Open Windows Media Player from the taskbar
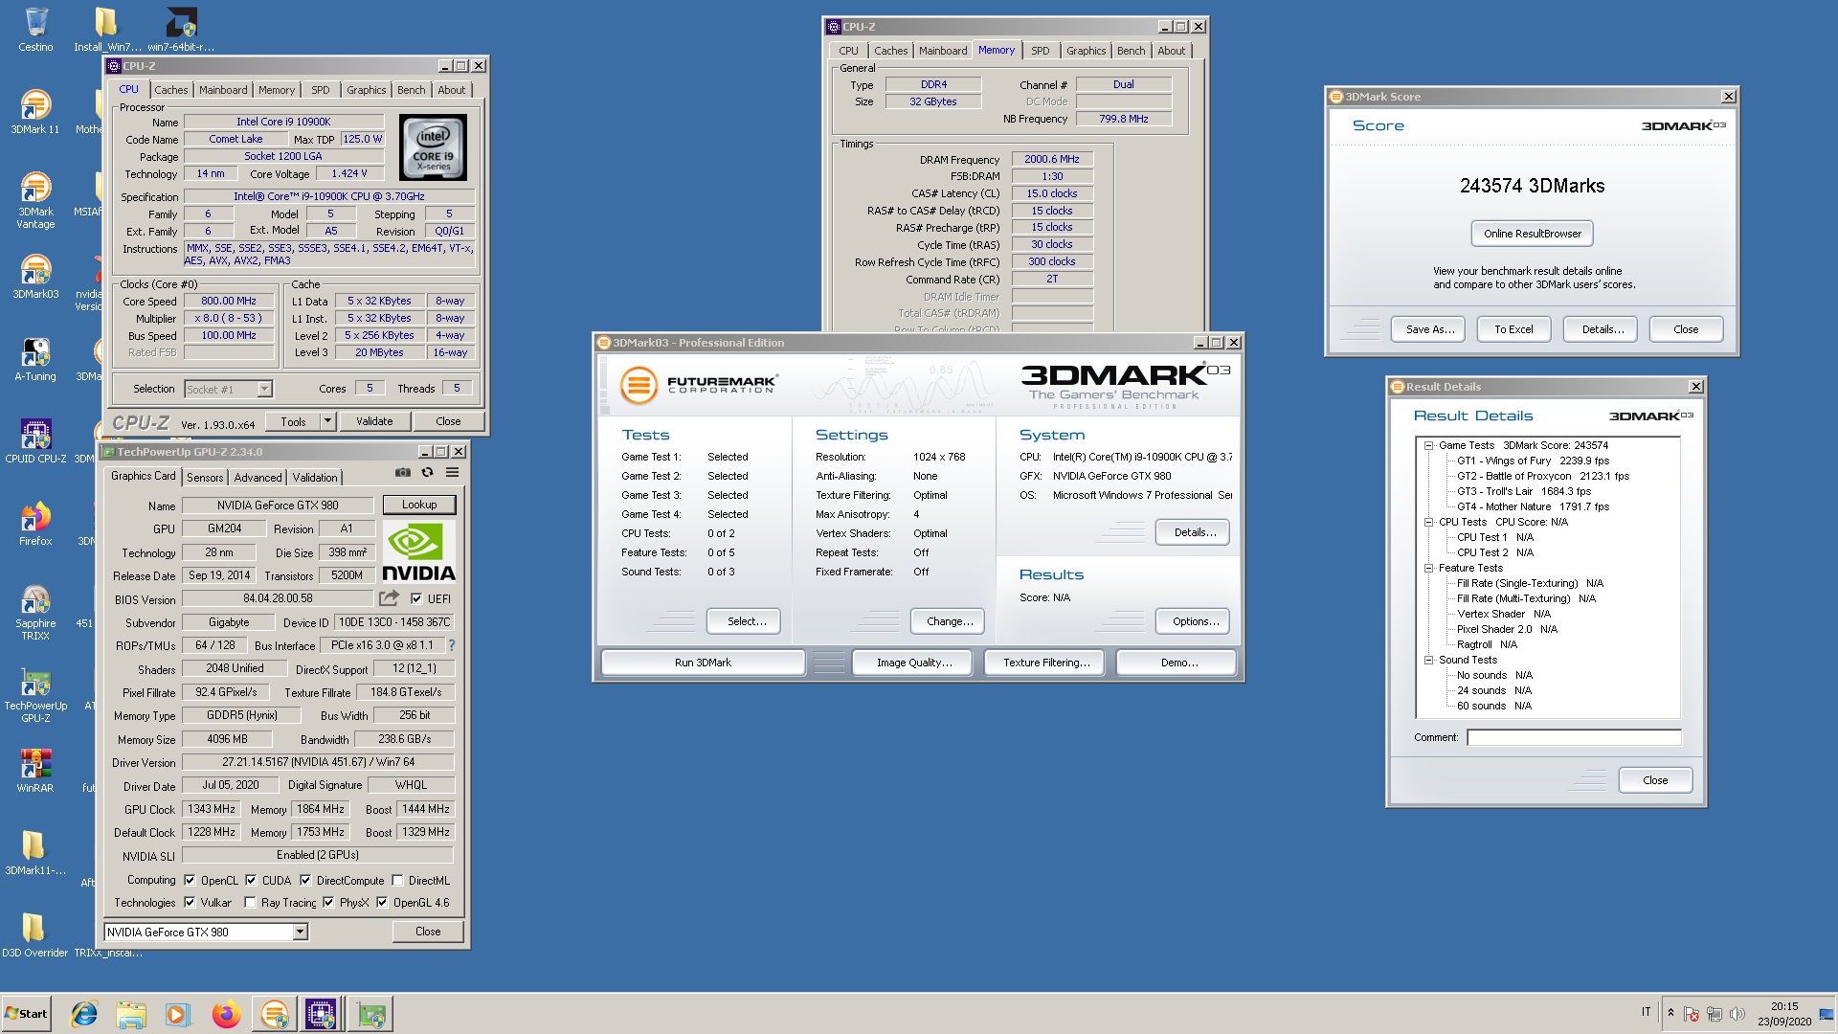 (178, 1014)
